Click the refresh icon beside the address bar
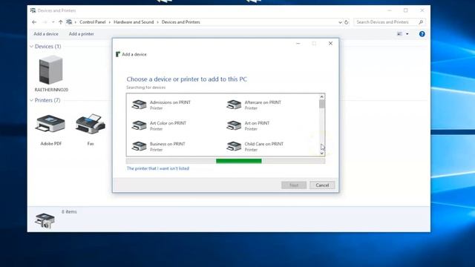Image resolution: width=475 pixels, height=267 pixels. [x=347, y=22]
